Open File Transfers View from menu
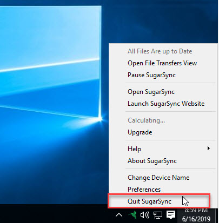Screen dimensions: 219x223 click(162, 63)
